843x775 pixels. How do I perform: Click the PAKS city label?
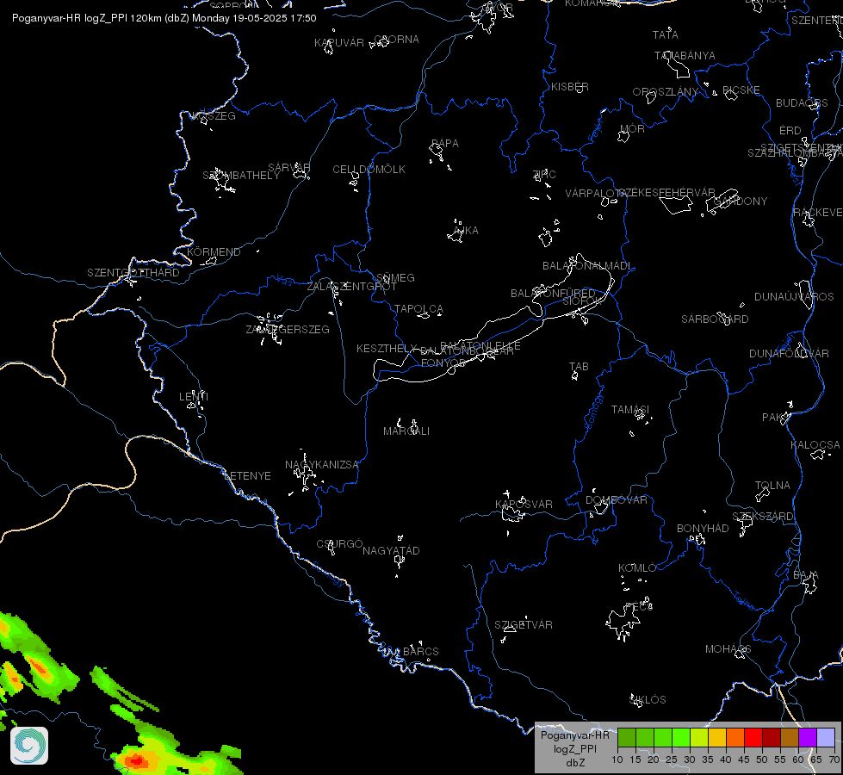click(x=775, y=418)
